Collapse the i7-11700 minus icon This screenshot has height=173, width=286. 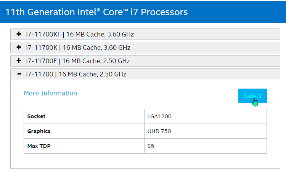[19, 74]
